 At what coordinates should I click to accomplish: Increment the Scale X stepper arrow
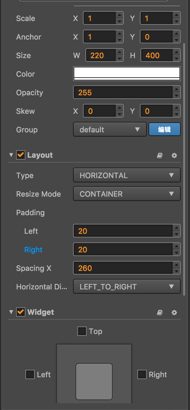click(x=119, y=15)
